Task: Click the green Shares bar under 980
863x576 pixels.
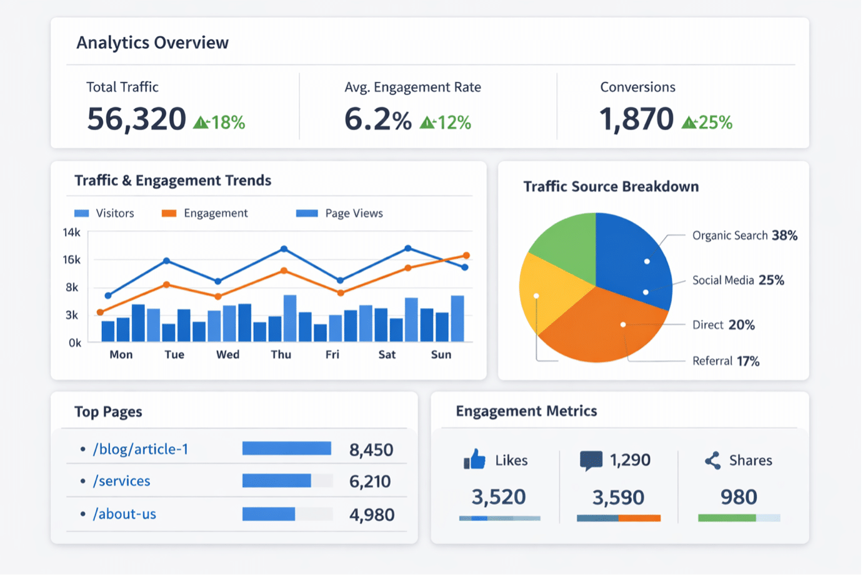Action: [739, 518]
